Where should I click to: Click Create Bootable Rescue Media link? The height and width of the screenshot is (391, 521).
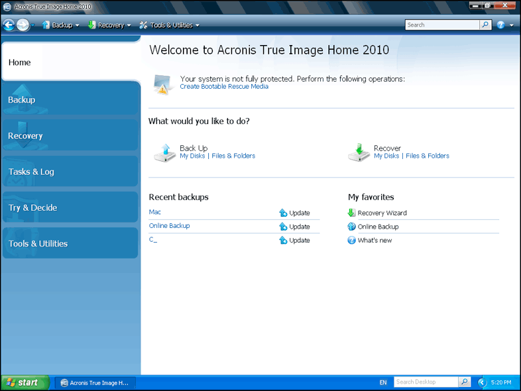pos(224,86)
